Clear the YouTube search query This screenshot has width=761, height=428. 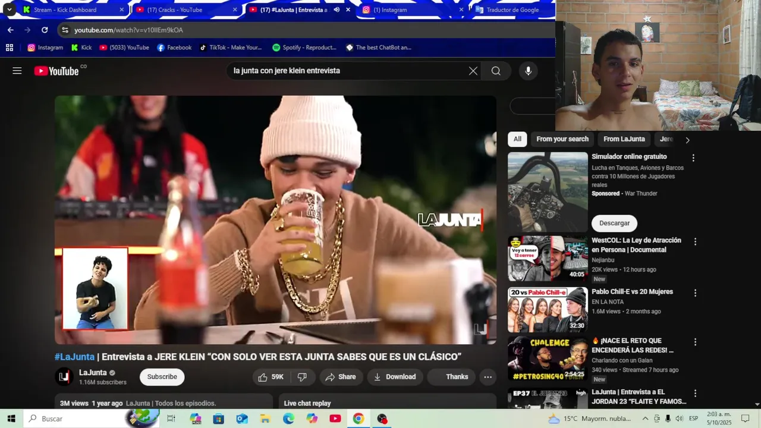[473, 71]
